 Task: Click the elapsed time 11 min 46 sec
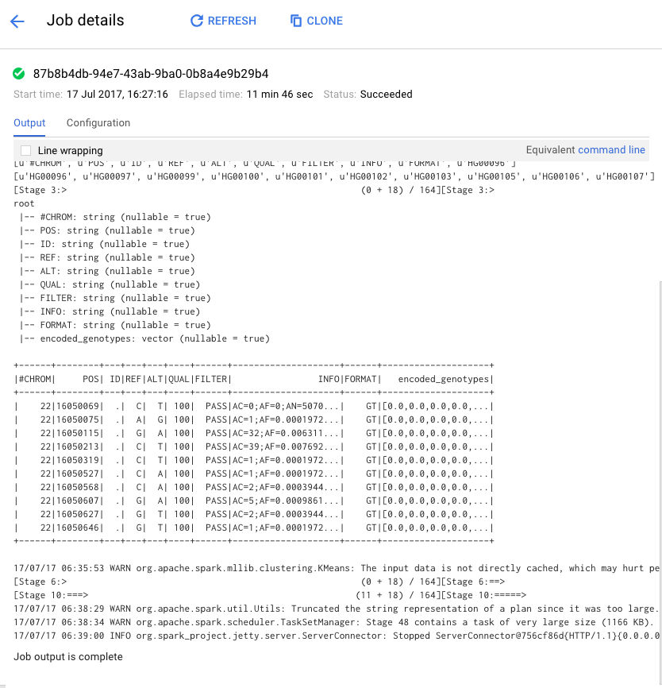point(279,95)
